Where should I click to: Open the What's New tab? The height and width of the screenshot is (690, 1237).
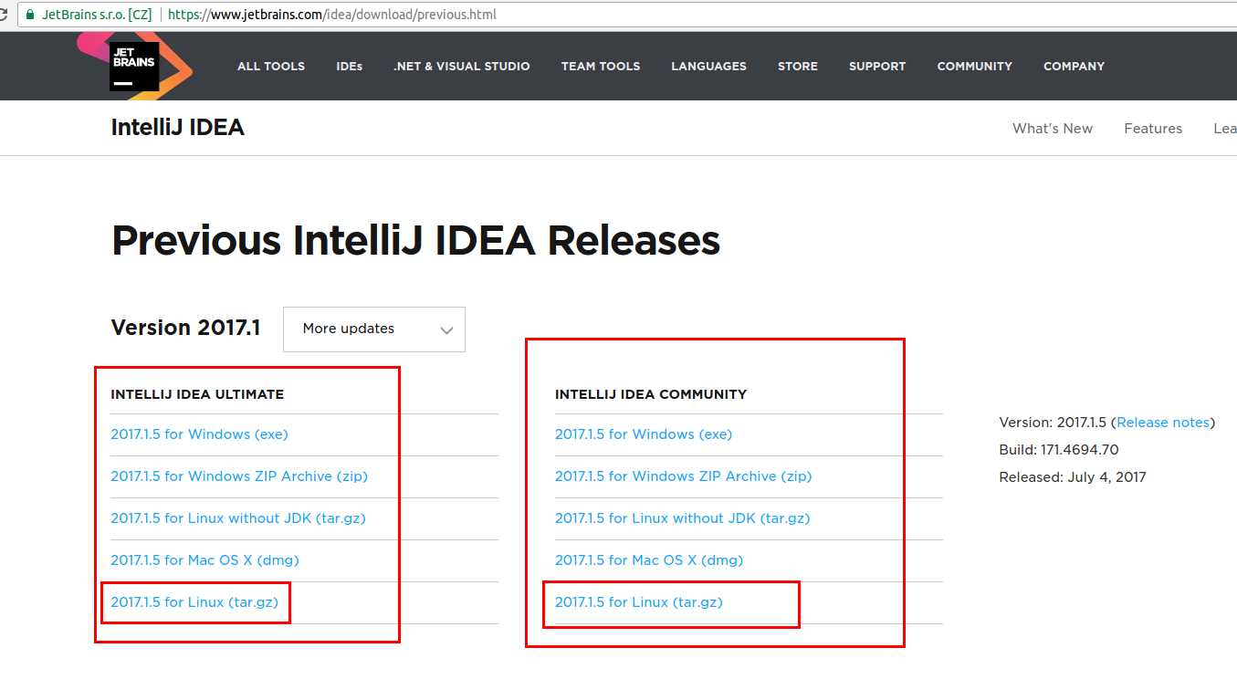pos(1053,129)
